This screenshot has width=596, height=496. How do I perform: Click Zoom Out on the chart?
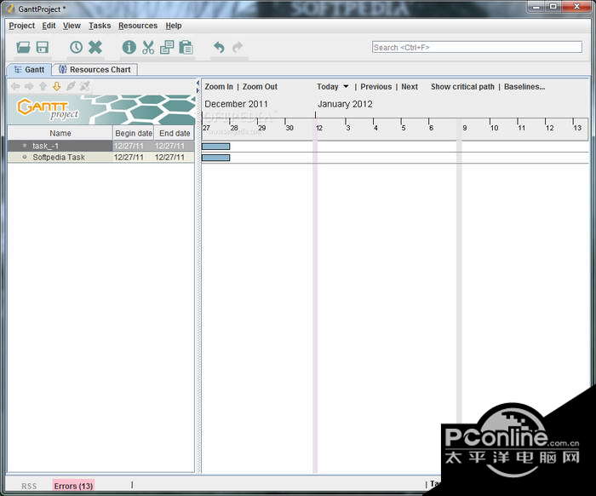pyautogui.click(x=260, y=87)
